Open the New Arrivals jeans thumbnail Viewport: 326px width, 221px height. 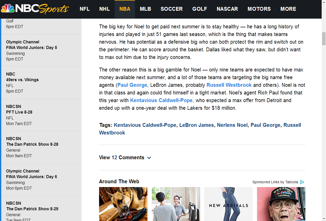point(228,204)
